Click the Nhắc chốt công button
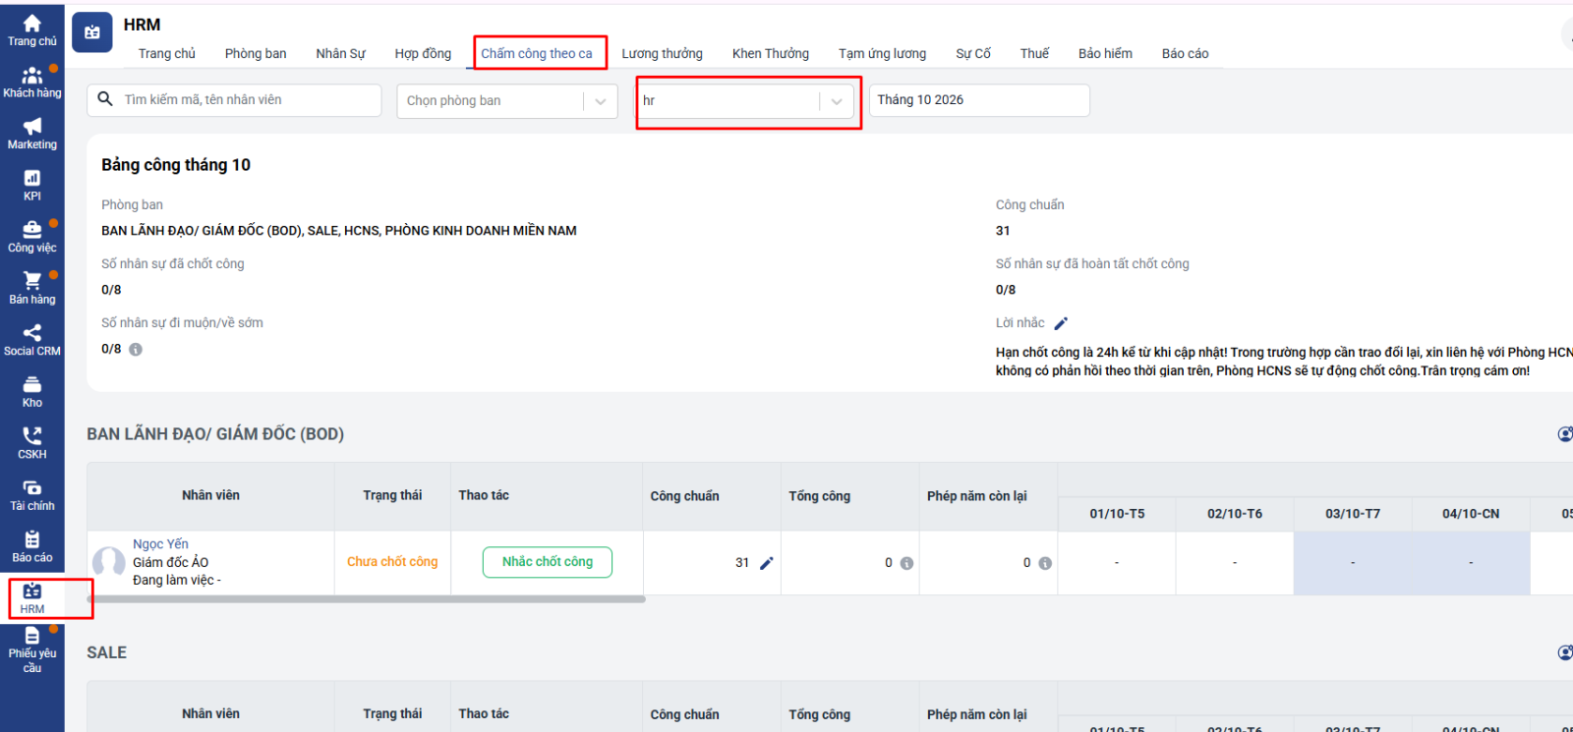 click(x=548, y=562)
